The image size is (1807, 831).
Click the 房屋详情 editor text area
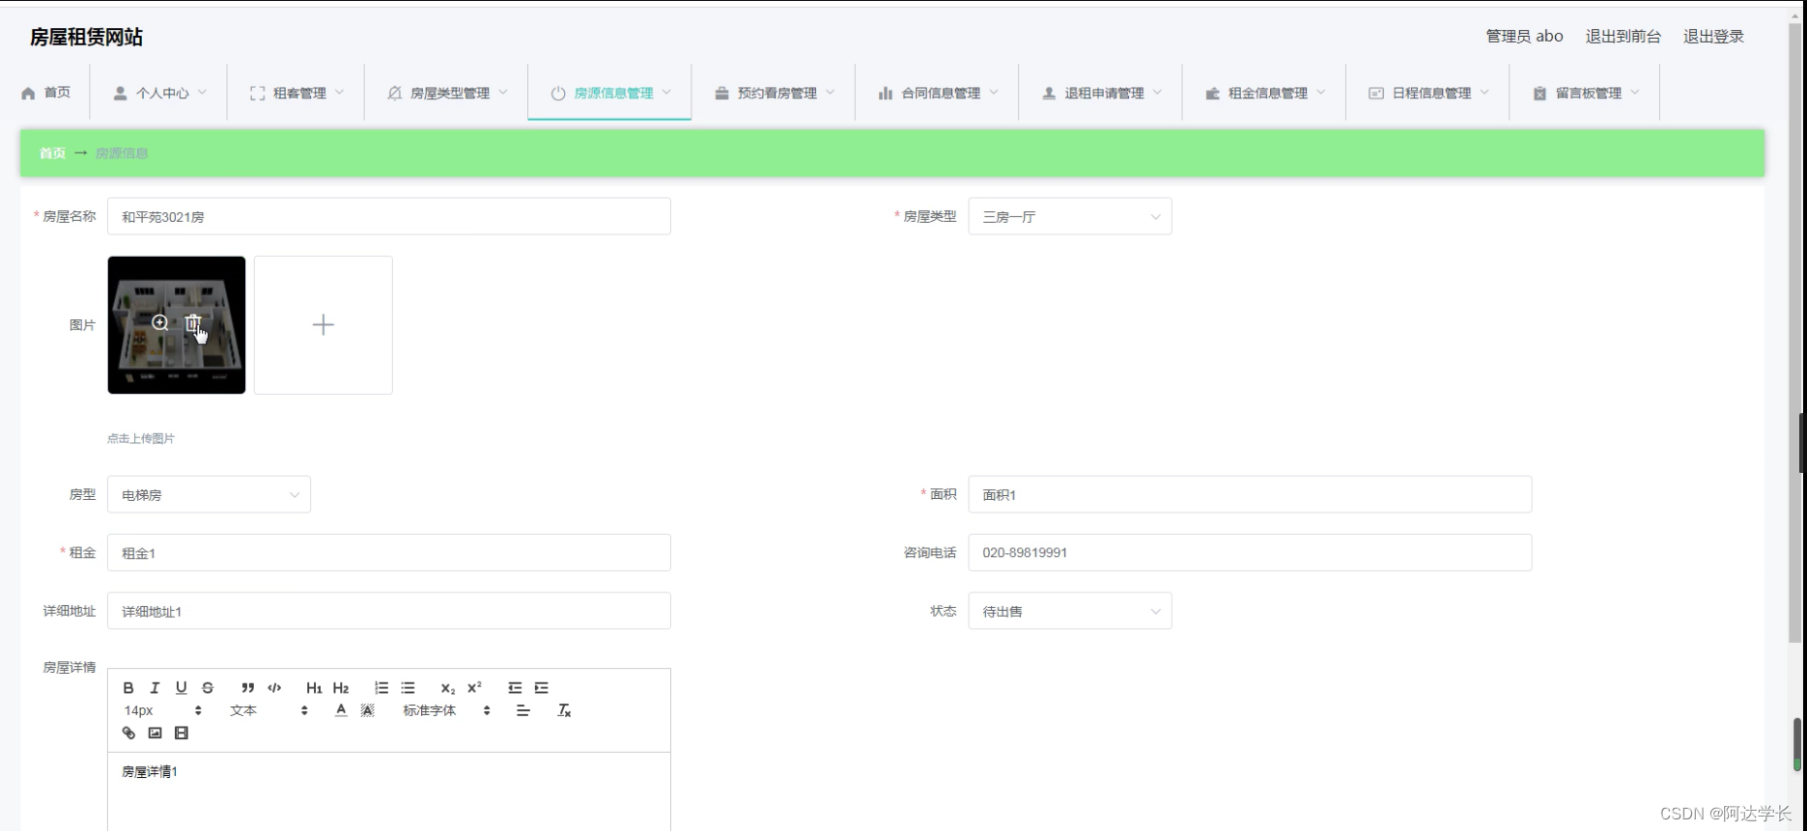(389, 791)
